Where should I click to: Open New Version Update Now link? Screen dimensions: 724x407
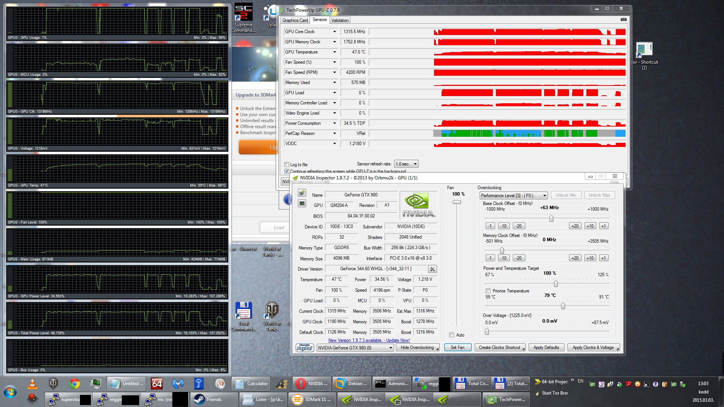[369, 340]
